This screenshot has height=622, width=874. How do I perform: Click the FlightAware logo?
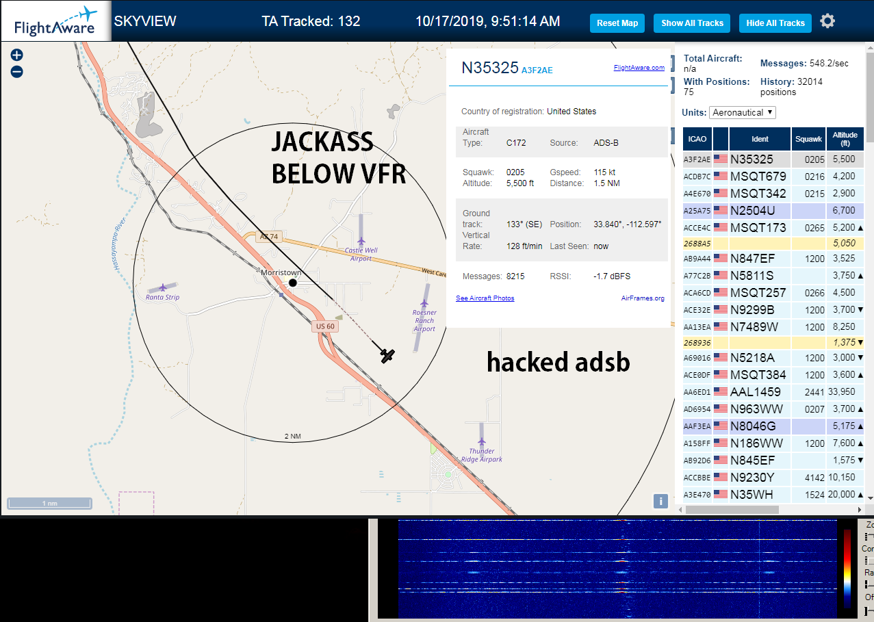(55, 21)
